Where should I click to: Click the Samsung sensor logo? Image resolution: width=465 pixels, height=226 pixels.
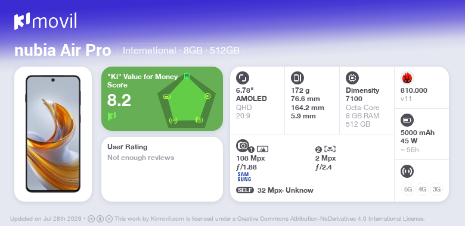(x=244, y=177)
